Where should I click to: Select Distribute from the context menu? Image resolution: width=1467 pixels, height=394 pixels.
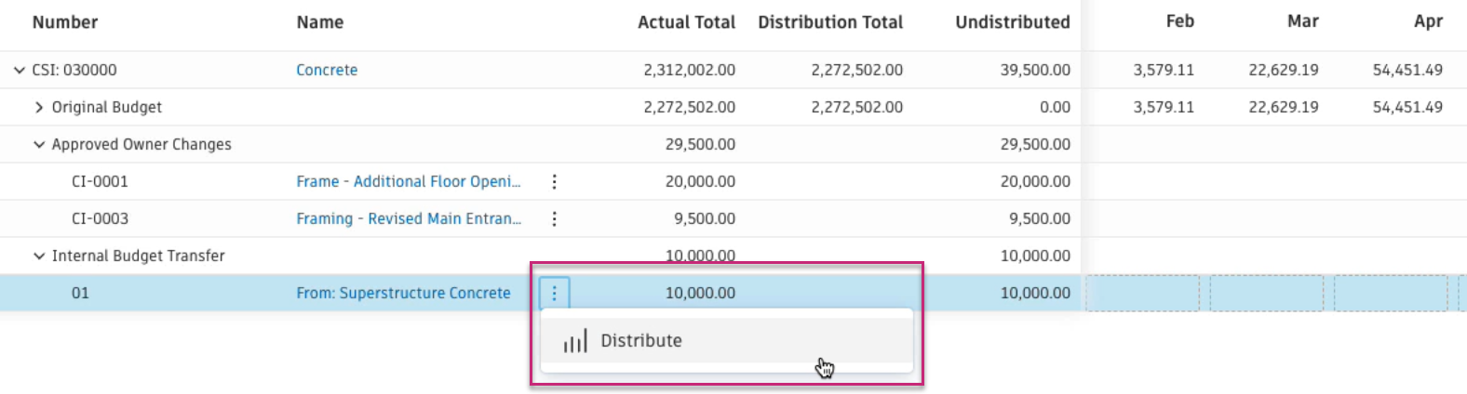[x=640, y=341]
